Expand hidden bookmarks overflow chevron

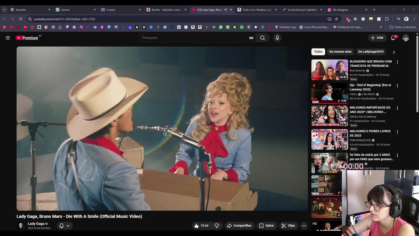click(381, 27)
